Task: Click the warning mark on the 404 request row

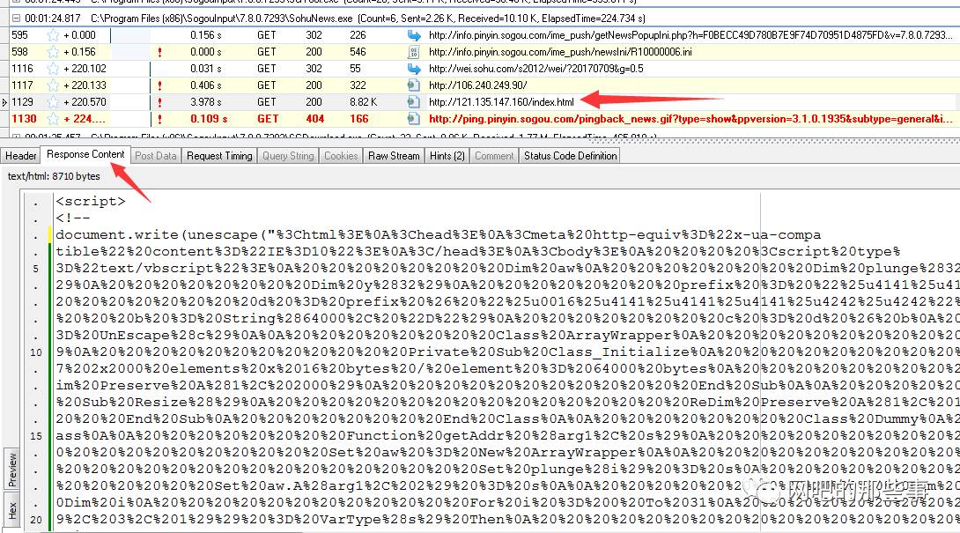Action: (x=159, y=119)
